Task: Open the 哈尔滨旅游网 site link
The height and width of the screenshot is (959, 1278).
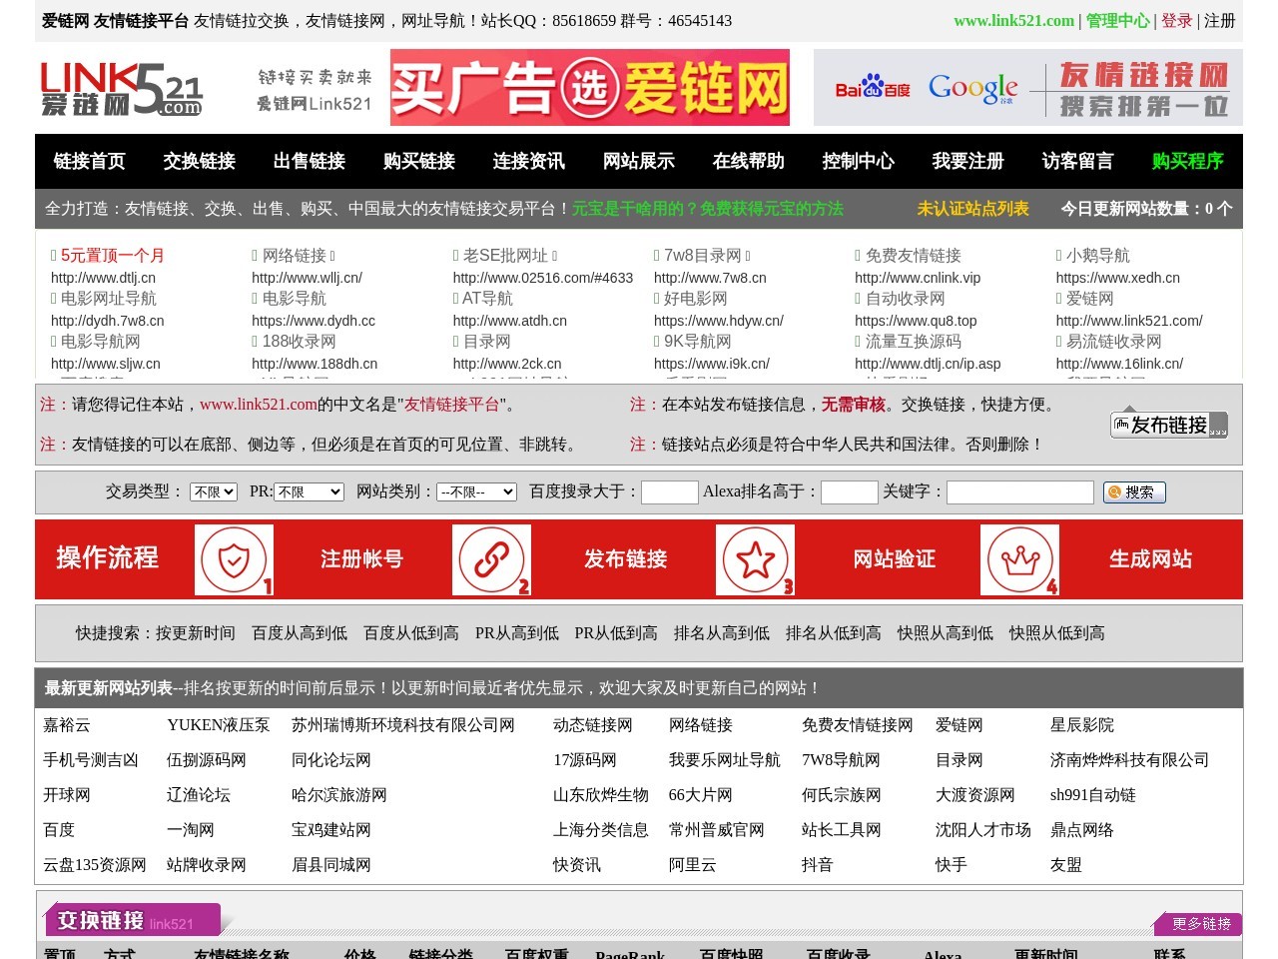Action: 339,795
